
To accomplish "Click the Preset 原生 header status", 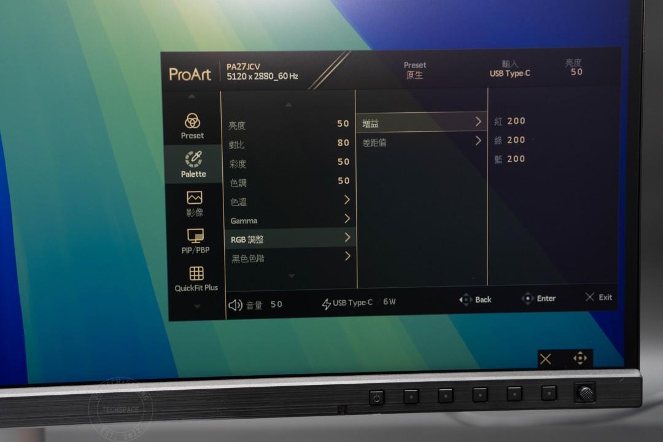I will pos(415,70).
